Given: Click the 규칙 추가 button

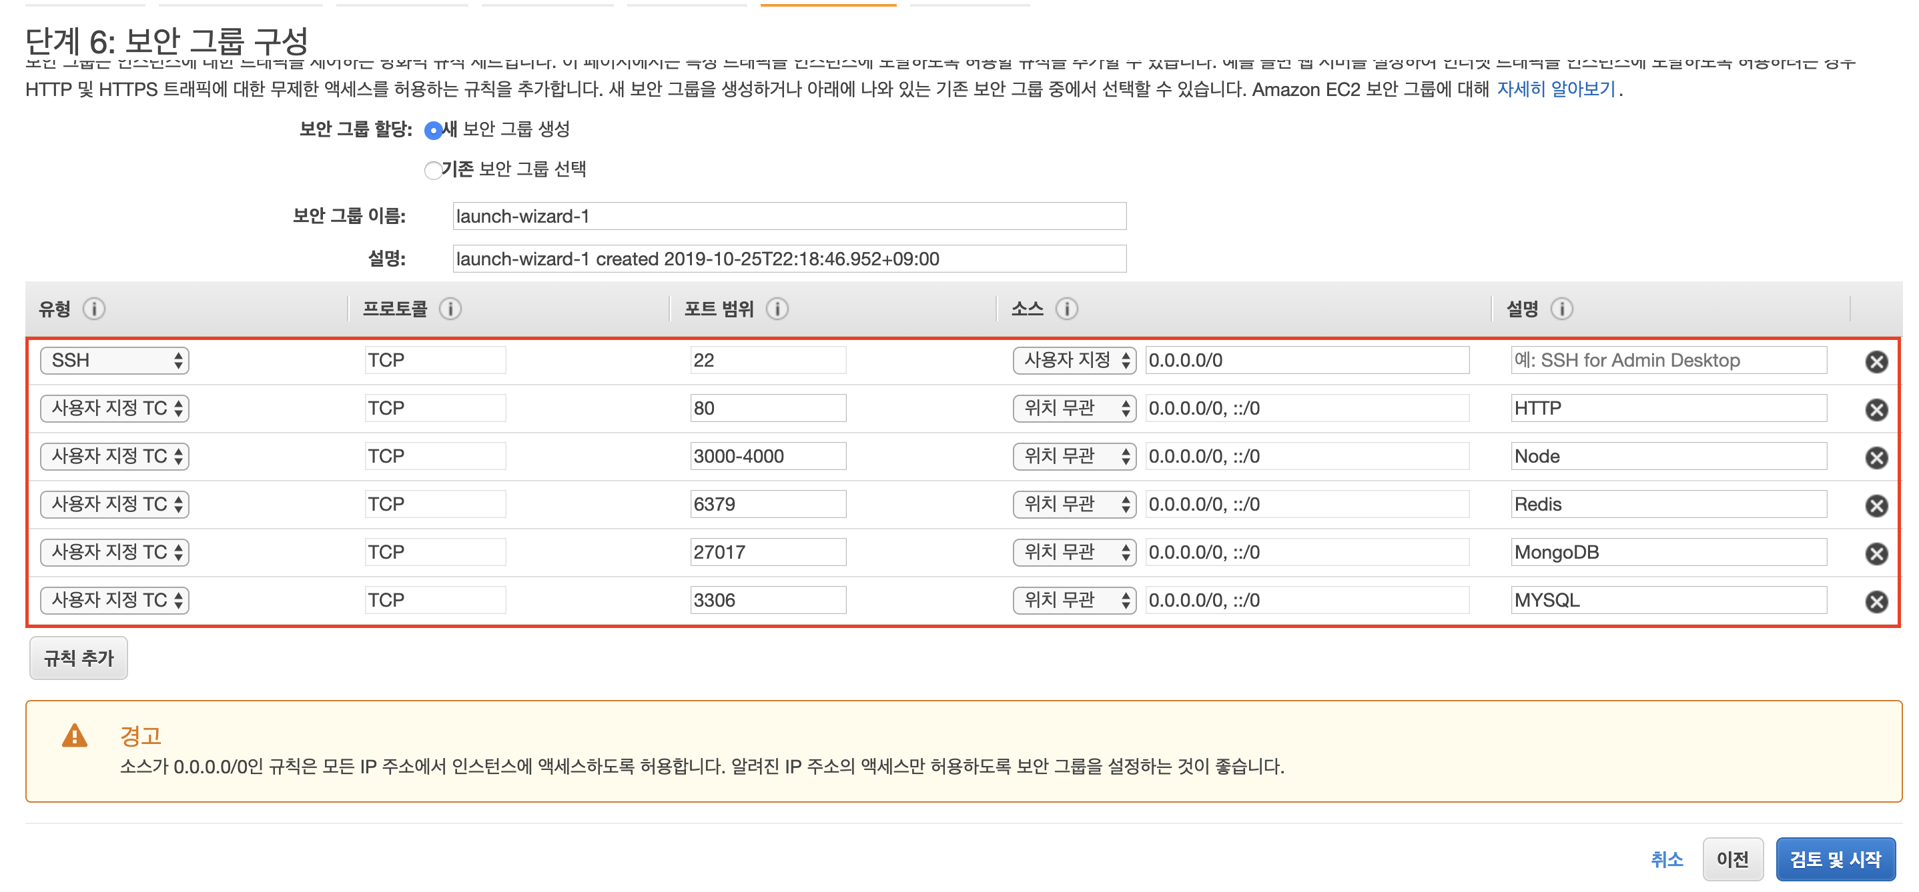Looking at the screenshot, I should point(79,658).
